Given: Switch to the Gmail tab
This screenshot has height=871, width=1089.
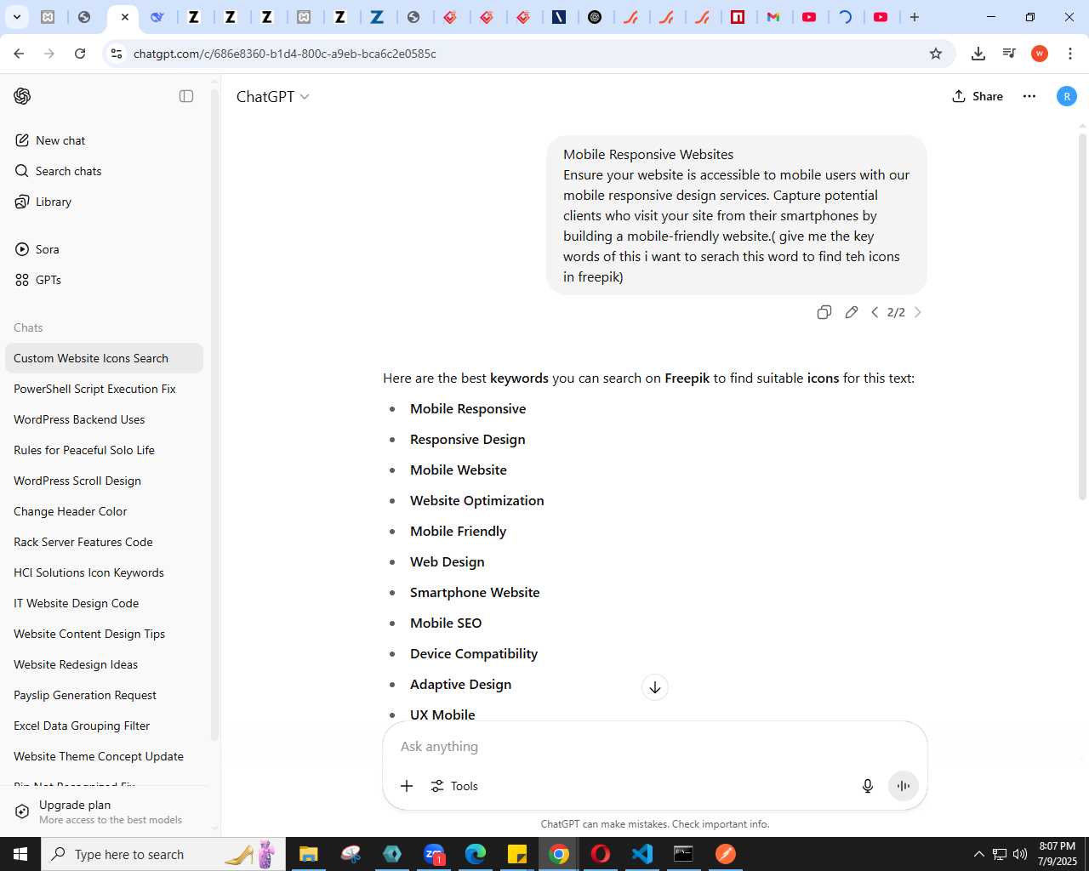Looking at the screenshot, I should (773, 17).
